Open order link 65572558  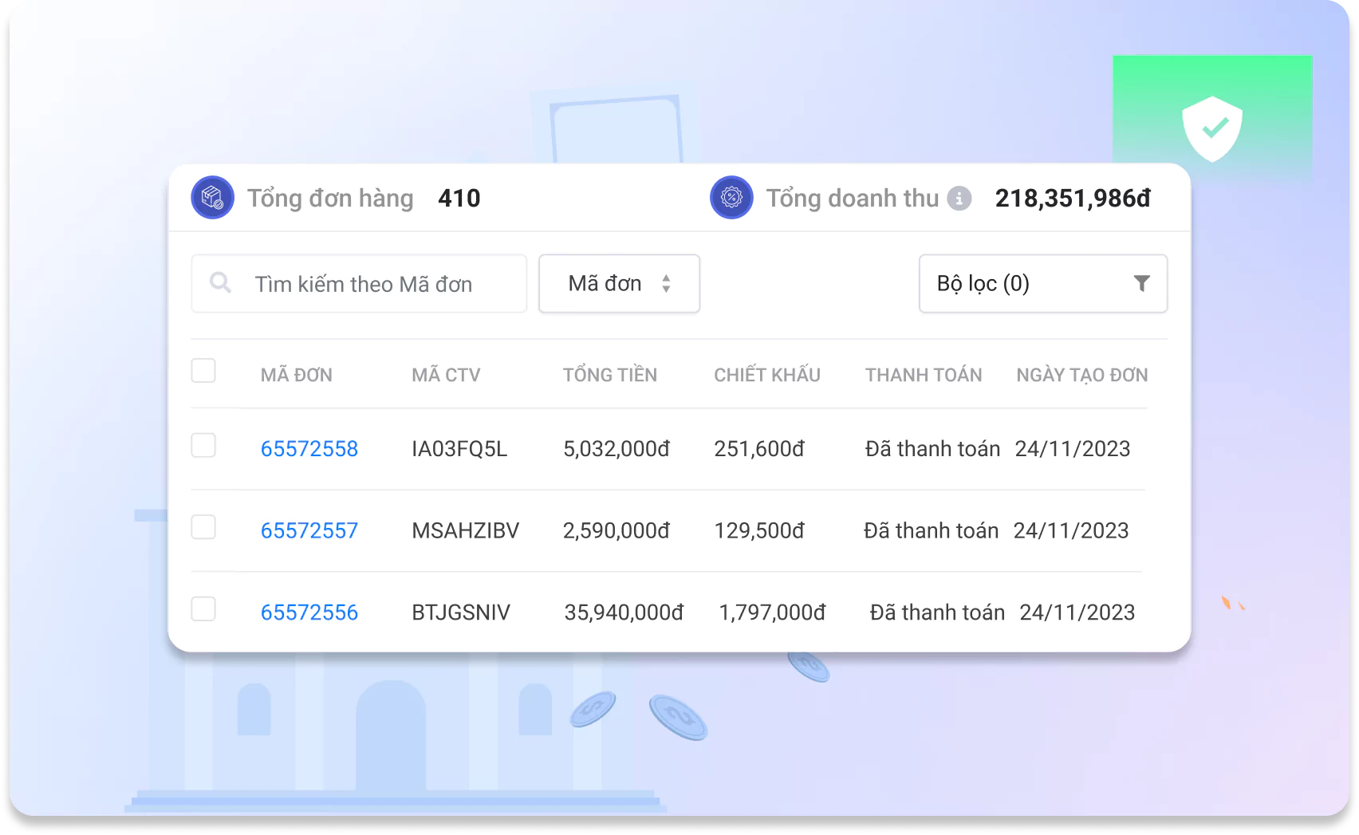pyautogui.click(x=309, y=449)
